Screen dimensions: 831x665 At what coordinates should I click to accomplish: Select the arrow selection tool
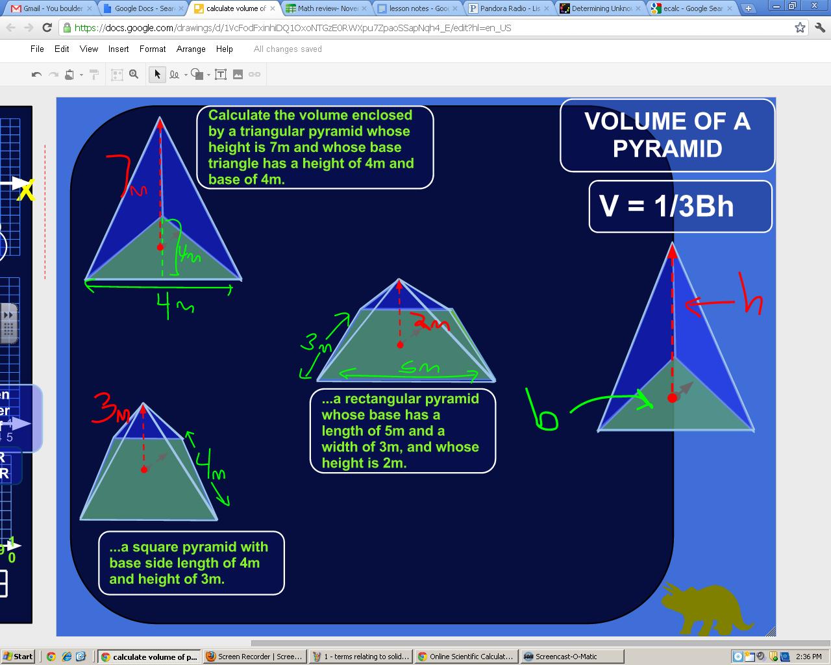(157, 73)
